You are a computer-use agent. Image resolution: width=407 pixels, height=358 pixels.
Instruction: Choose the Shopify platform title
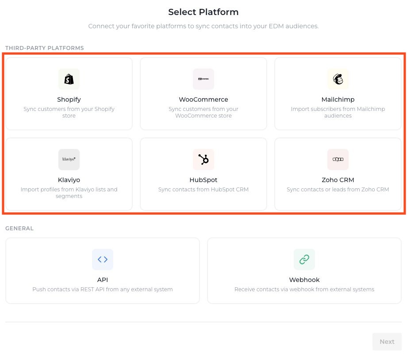(69, 99)
